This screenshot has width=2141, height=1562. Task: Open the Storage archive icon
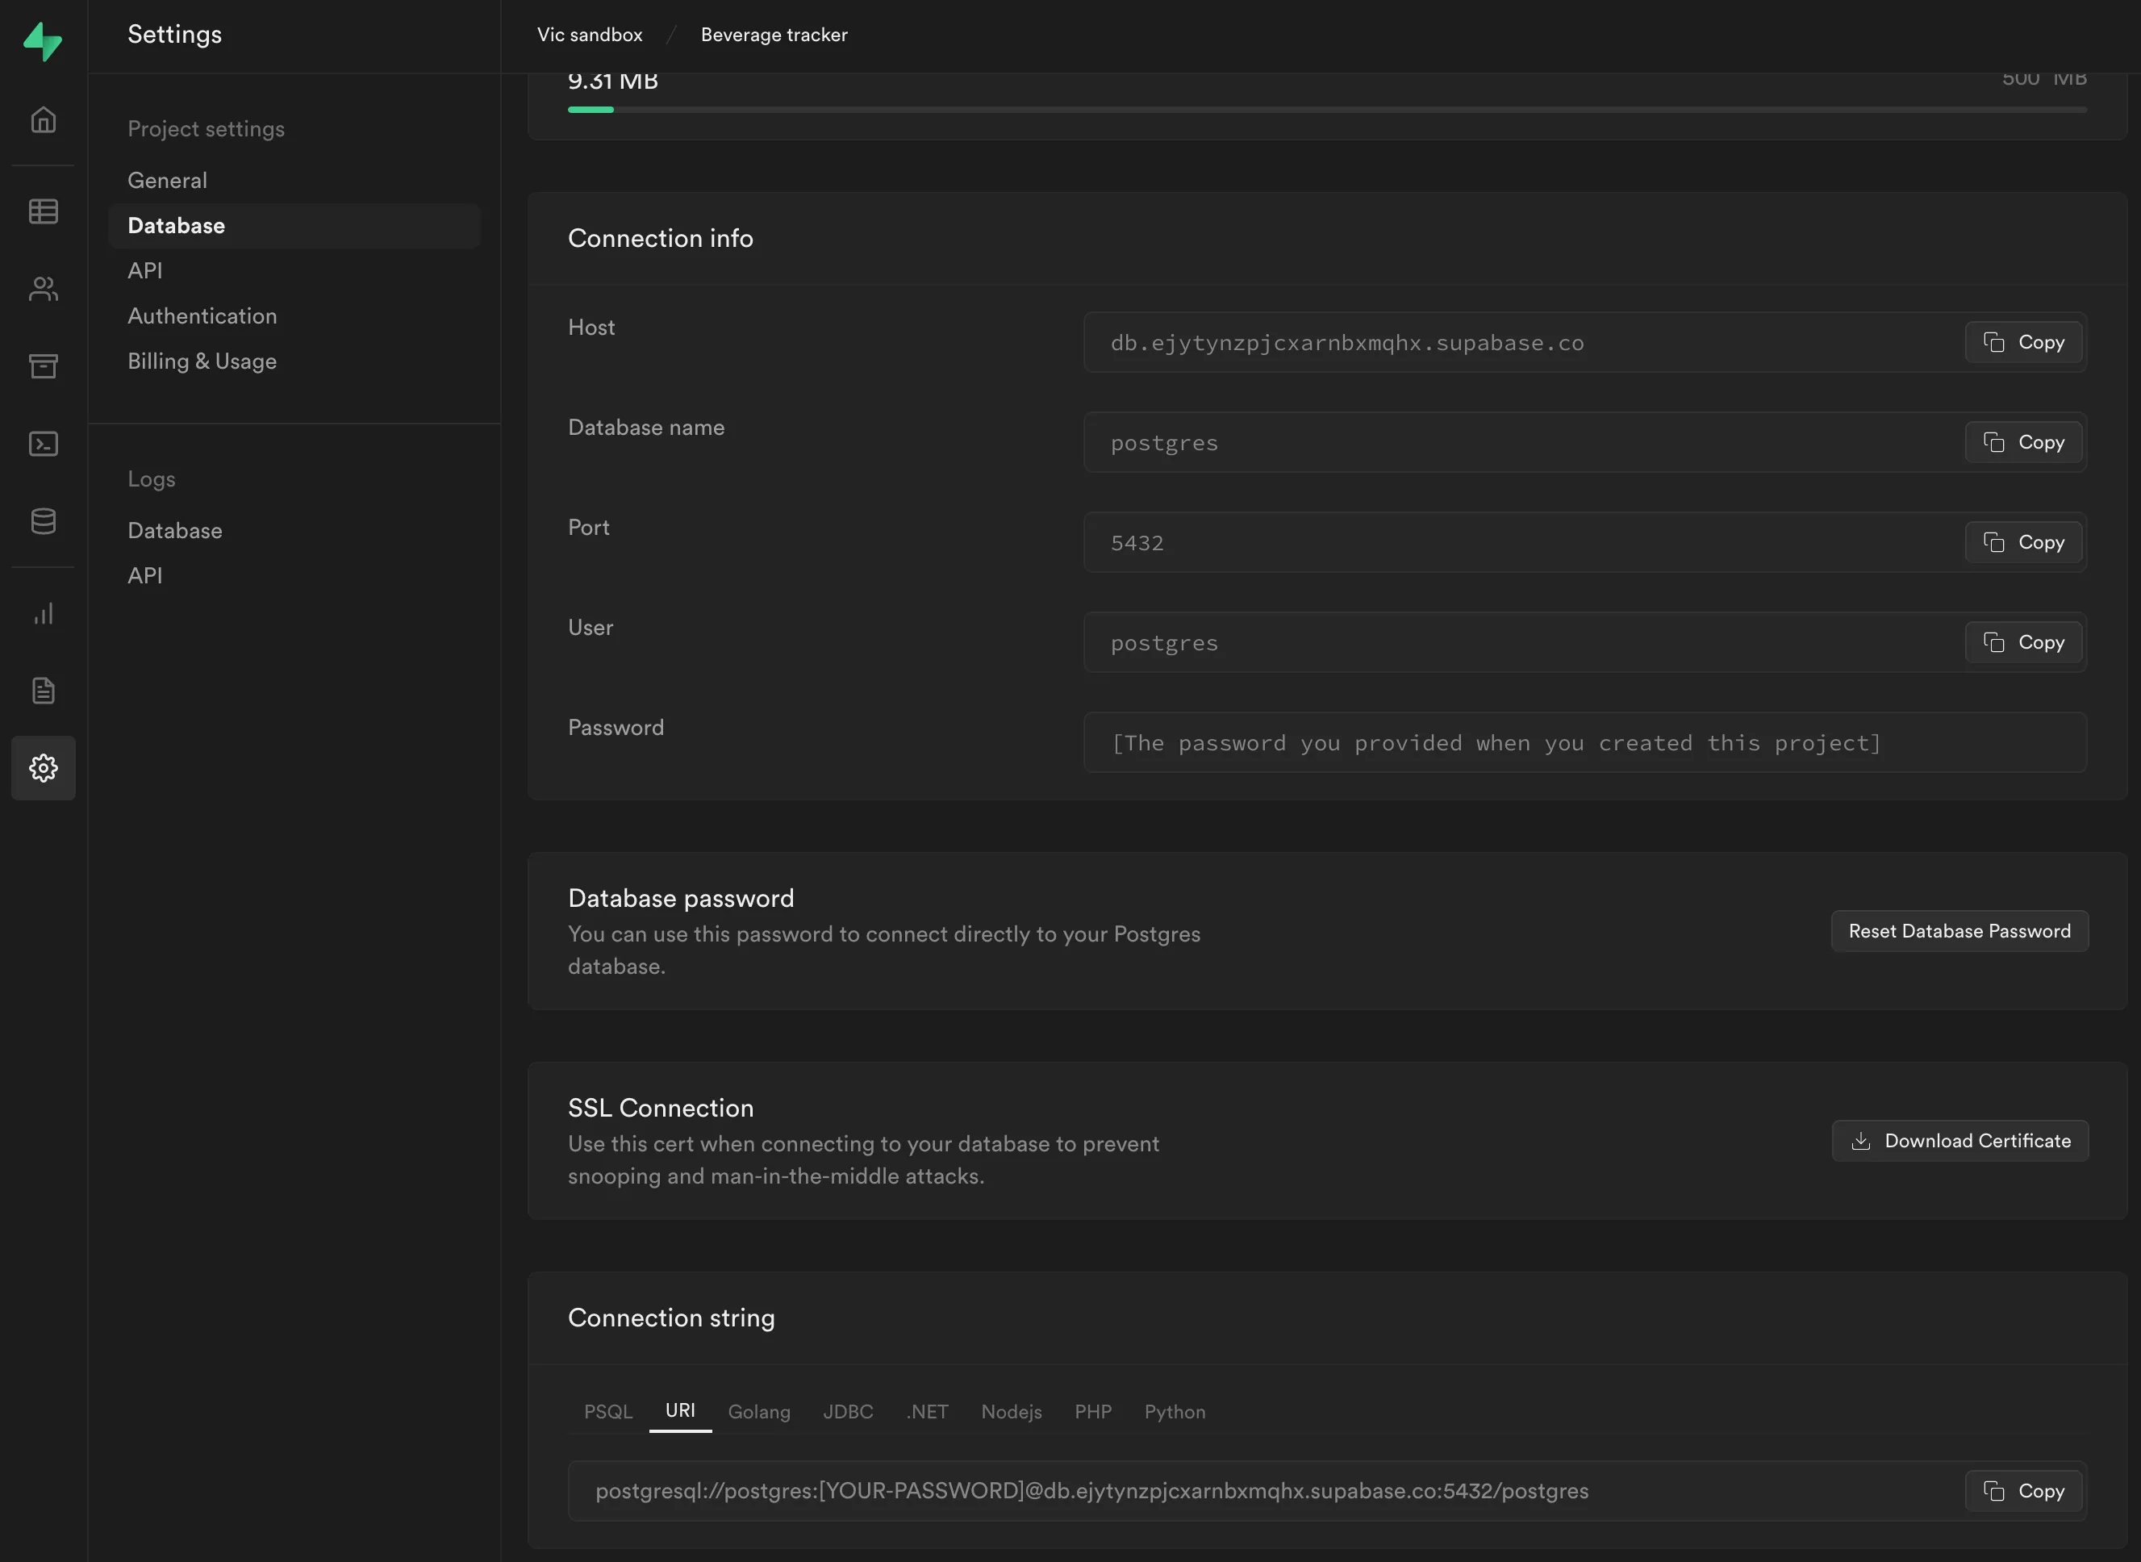(x=44, y=366)
